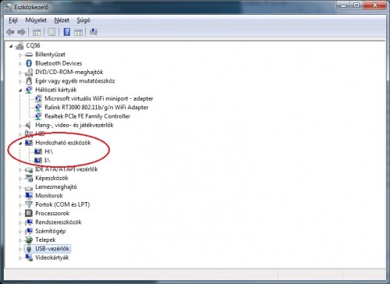Click the Számítógép category icon
Screen dimensions: 390x284
[29, 231]
